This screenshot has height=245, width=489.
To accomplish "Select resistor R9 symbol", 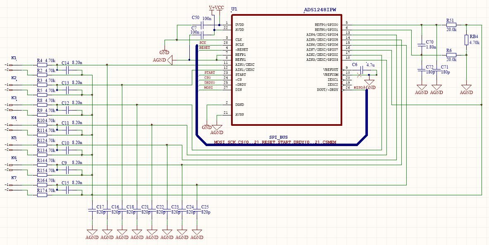I will coord(42,115).
